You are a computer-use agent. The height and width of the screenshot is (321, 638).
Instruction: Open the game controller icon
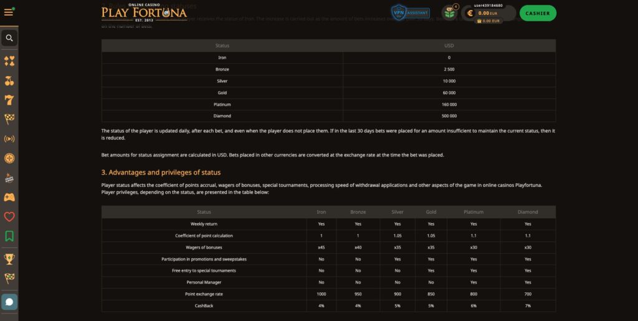click(9, 198)
